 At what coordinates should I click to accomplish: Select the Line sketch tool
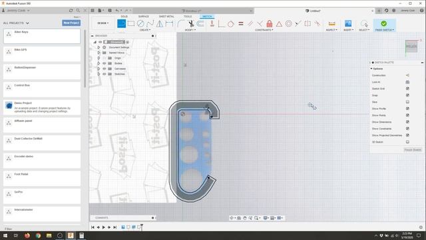(121, 24)
